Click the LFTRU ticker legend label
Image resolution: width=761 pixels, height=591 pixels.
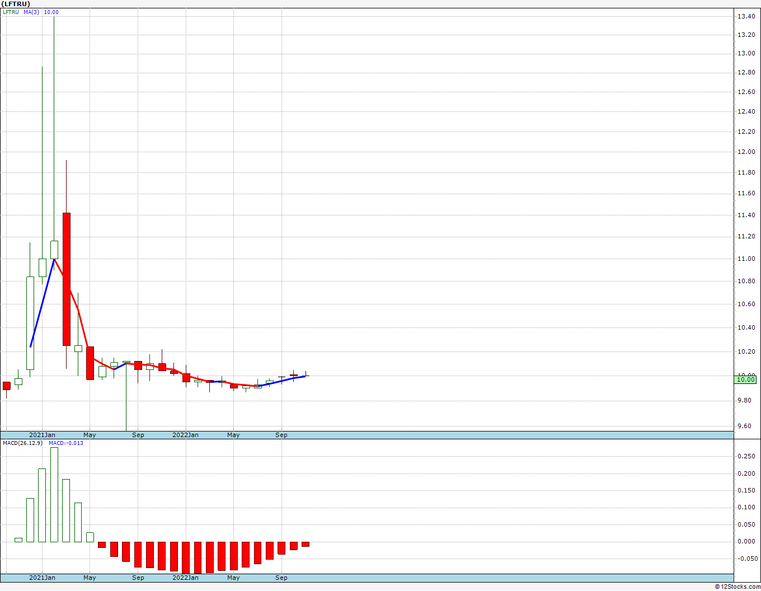tap(11, 12)
